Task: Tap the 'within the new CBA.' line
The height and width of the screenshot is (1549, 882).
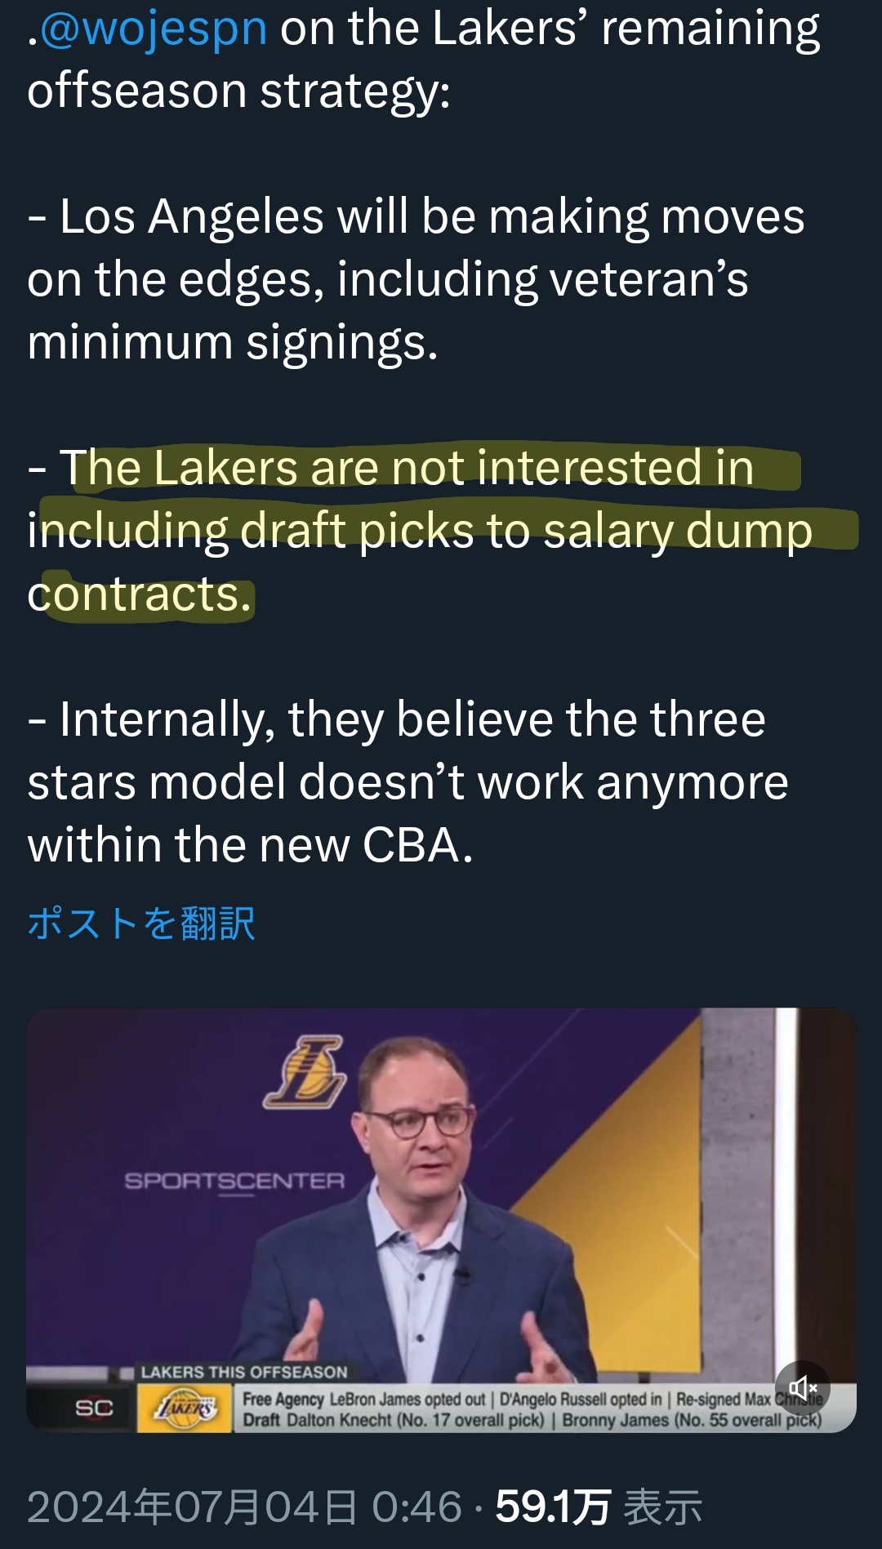Action: coord(250,844)
